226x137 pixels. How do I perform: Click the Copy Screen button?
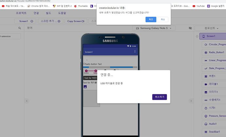click(76, 21)
